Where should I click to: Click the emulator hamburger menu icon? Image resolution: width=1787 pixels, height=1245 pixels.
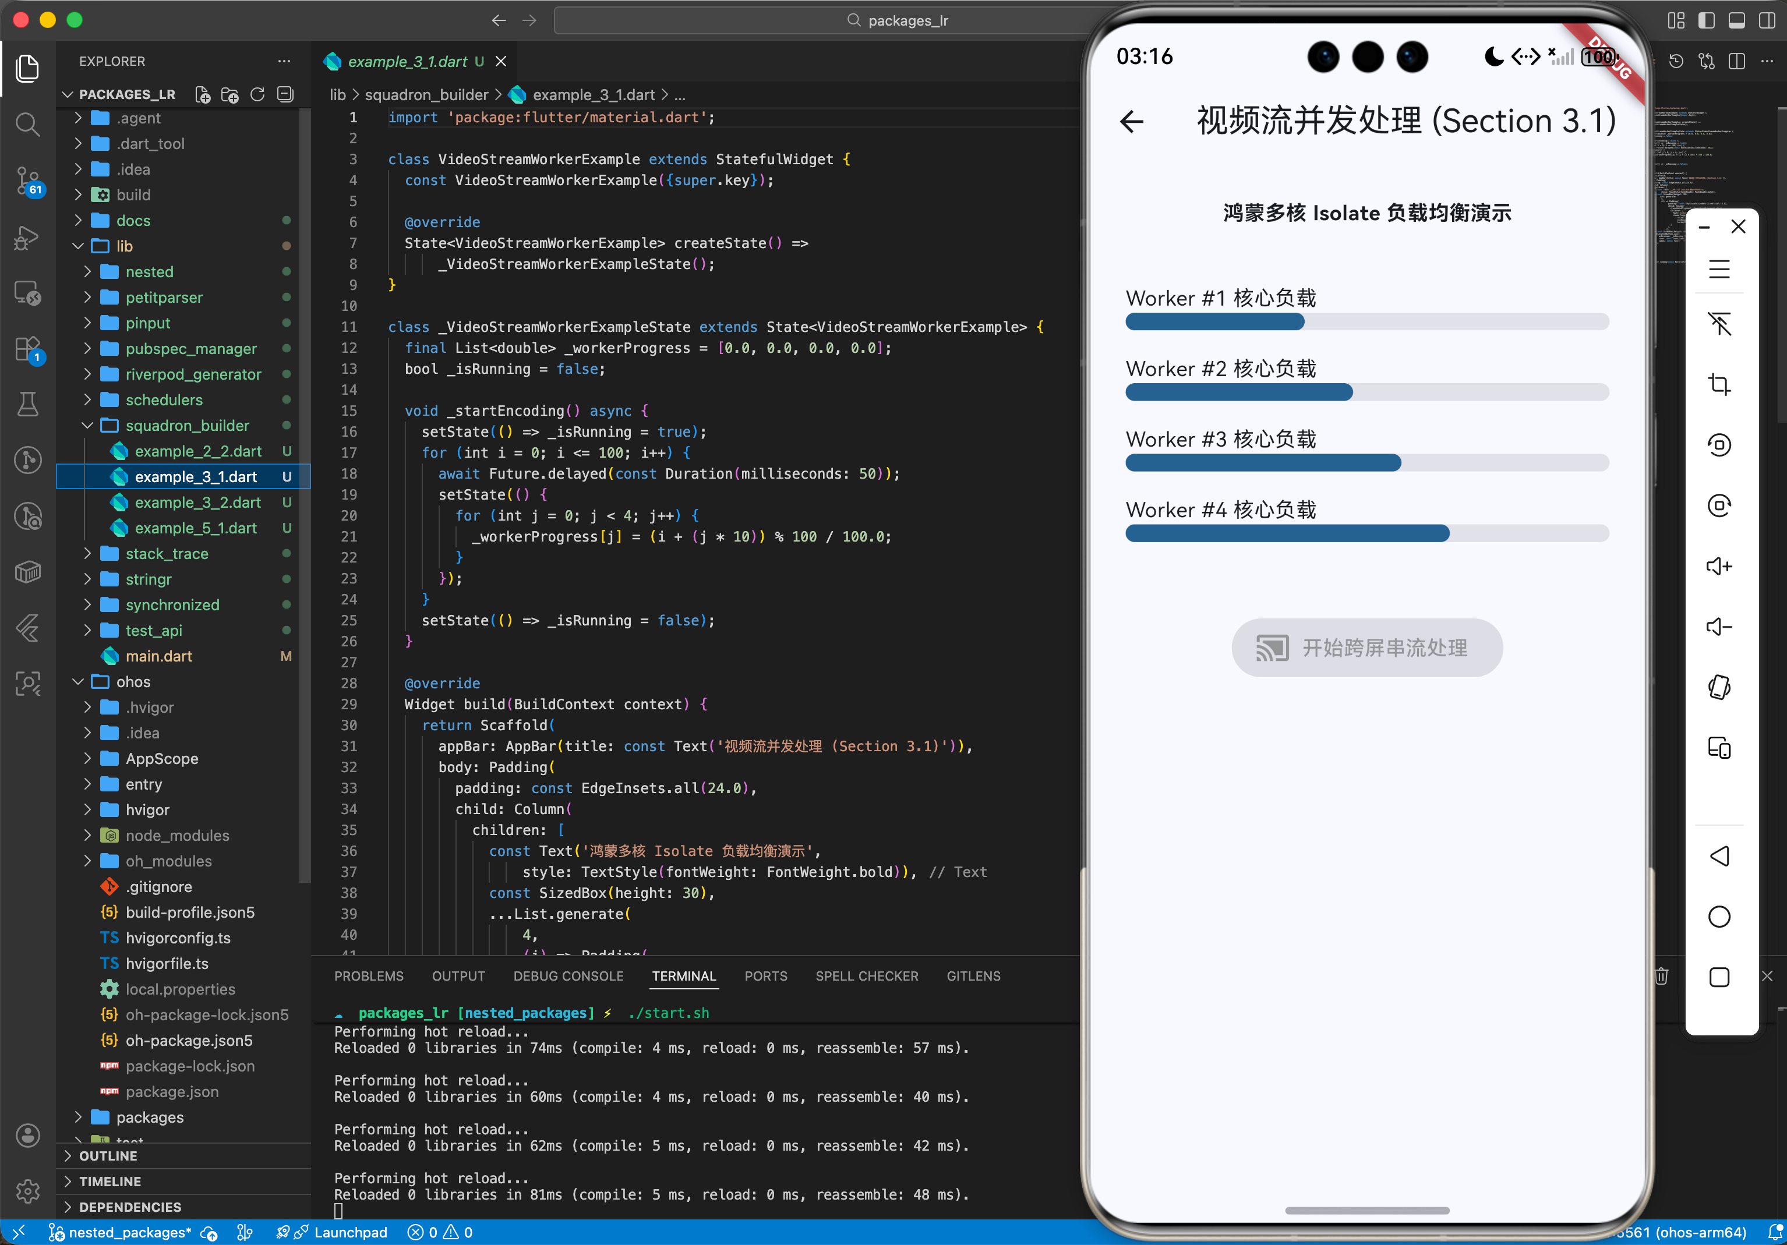(x=1719, y=269)
